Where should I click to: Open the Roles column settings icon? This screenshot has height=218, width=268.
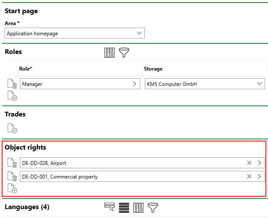tap(110, 53)
